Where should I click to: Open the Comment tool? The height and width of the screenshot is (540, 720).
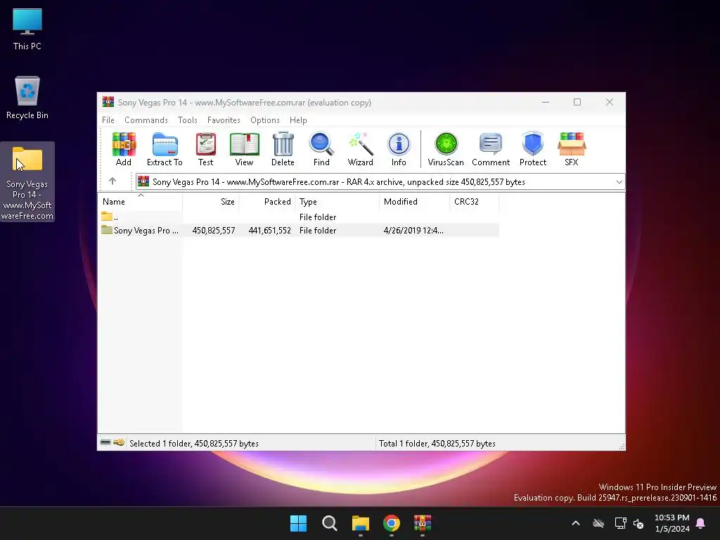[x=491, y=149]
